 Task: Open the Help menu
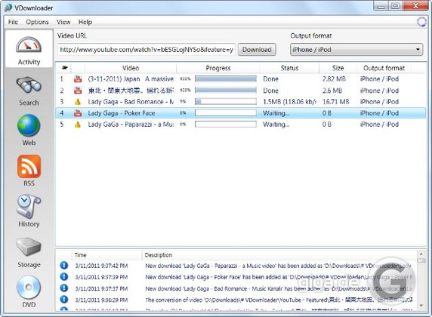click(x=85, y=22)
